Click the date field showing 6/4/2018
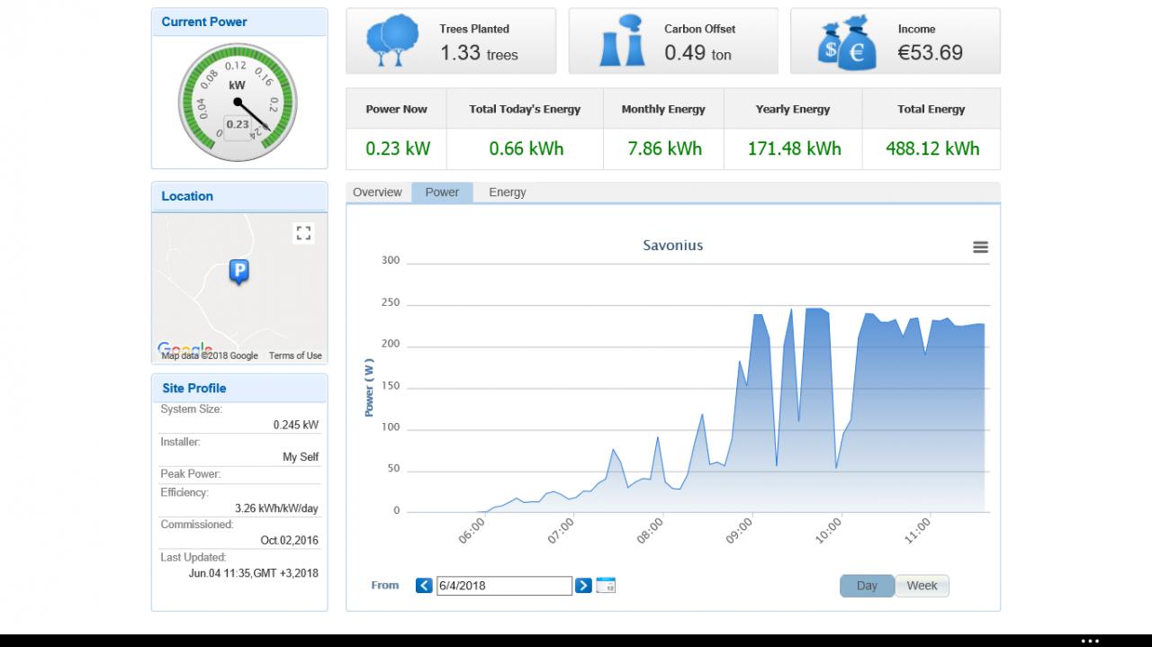 tap(504, 586)
